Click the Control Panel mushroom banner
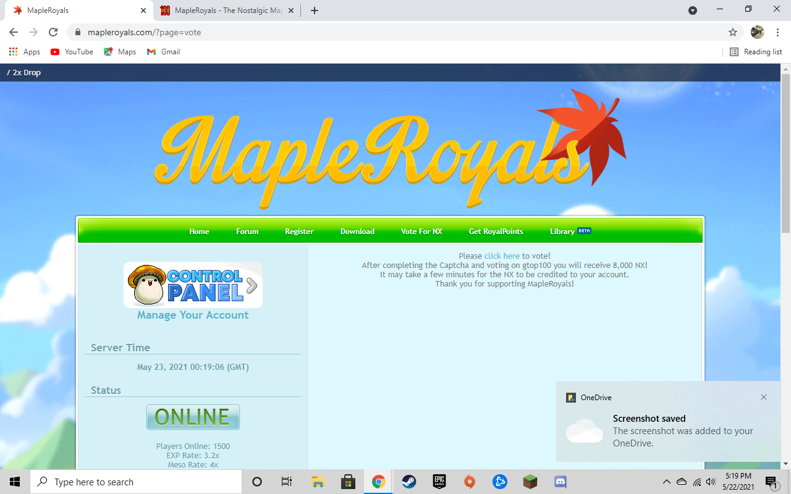 pyautogui.click(x=193, y=285)
